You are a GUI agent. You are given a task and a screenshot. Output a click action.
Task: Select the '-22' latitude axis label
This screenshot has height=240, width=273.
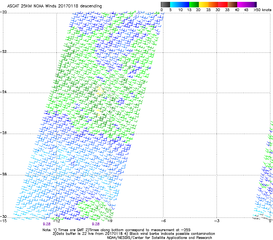pos(3,51)
